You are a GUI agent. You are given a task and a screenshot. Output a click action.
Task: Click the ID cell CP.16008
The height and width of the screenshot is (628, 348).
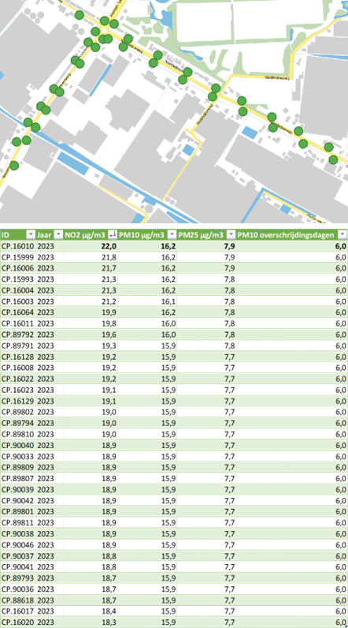coord(18,368)
